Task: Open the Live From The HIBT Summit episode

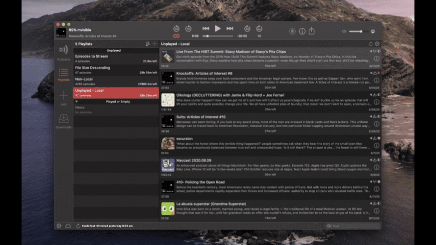Action: click(x=270, y=58)
